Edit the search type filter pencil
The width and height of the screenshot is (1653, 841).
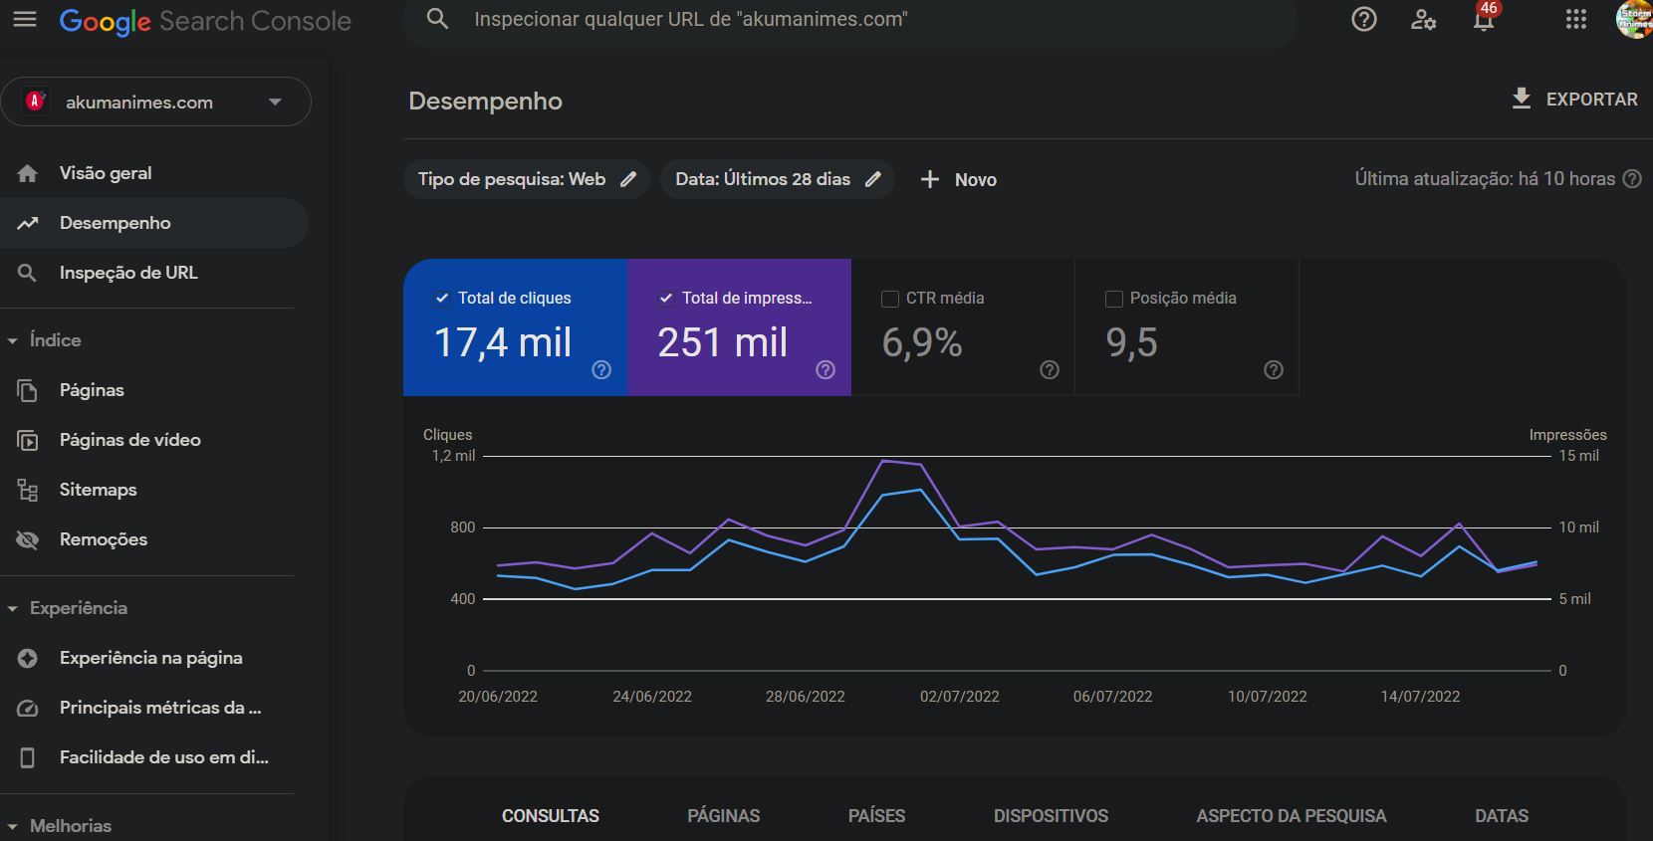[628, 179]
